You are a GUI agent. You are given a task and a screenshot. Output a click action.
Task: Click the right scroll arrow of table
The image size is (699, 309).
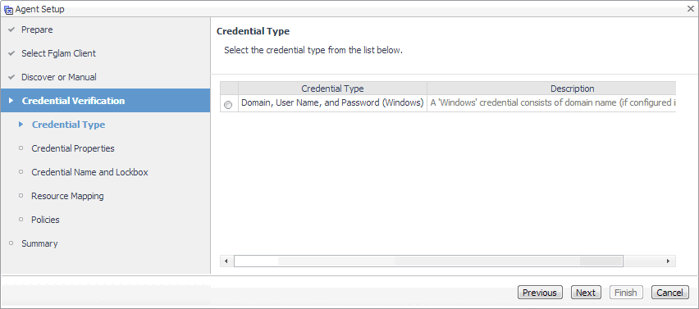pyautogui.click(x=669, y=261)
